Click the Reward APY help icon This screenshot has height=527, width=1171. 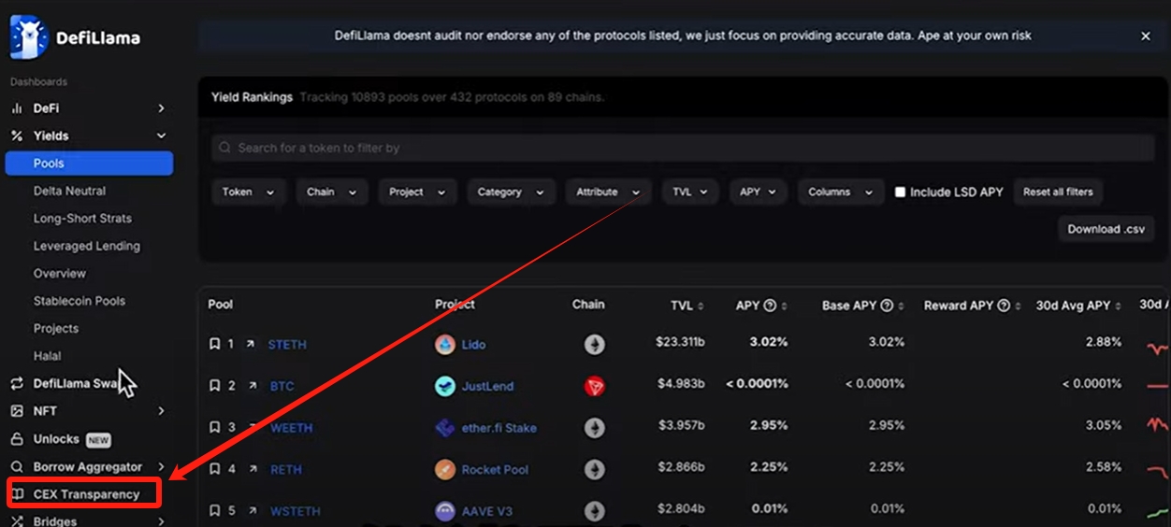coord(1004,306)
